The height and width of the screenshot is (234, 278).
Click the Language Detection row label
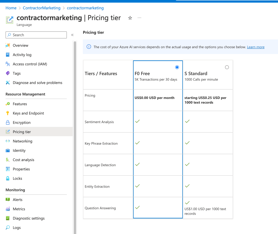(x=100, y=165)
